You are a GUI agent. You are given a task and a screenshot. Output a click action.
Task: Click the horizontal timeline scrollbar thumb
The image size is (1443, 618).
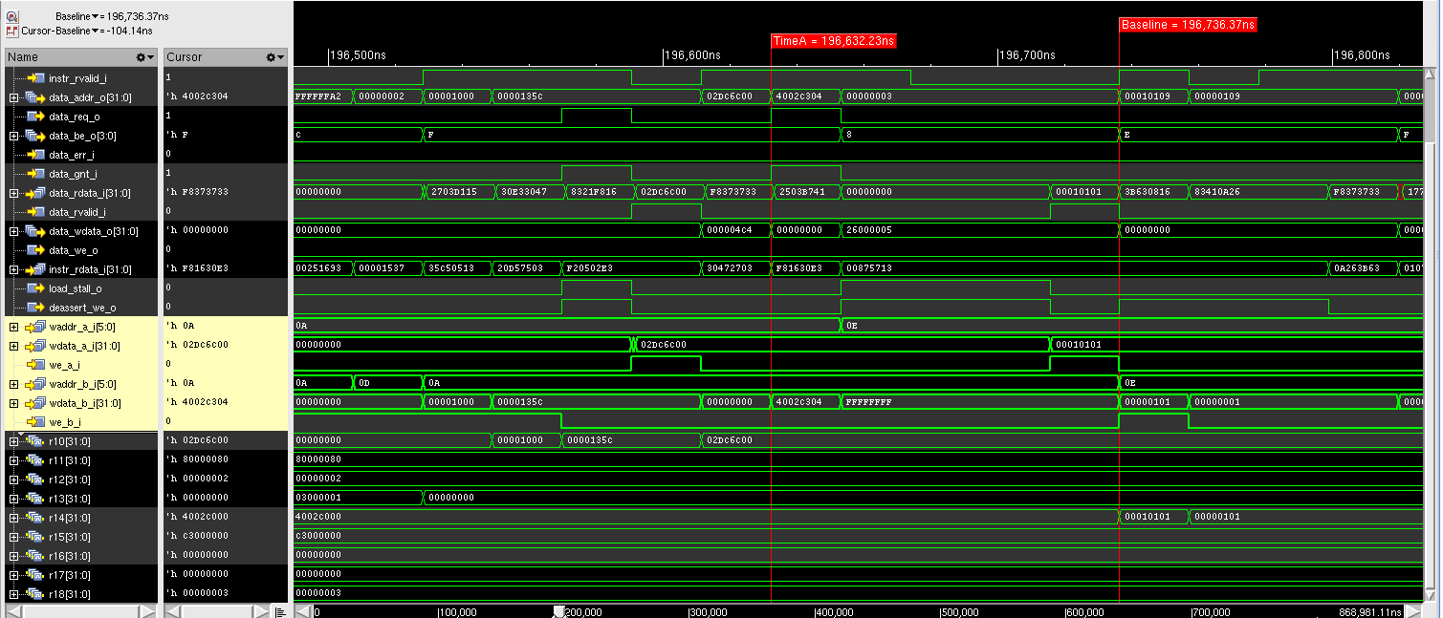(559, 611)
